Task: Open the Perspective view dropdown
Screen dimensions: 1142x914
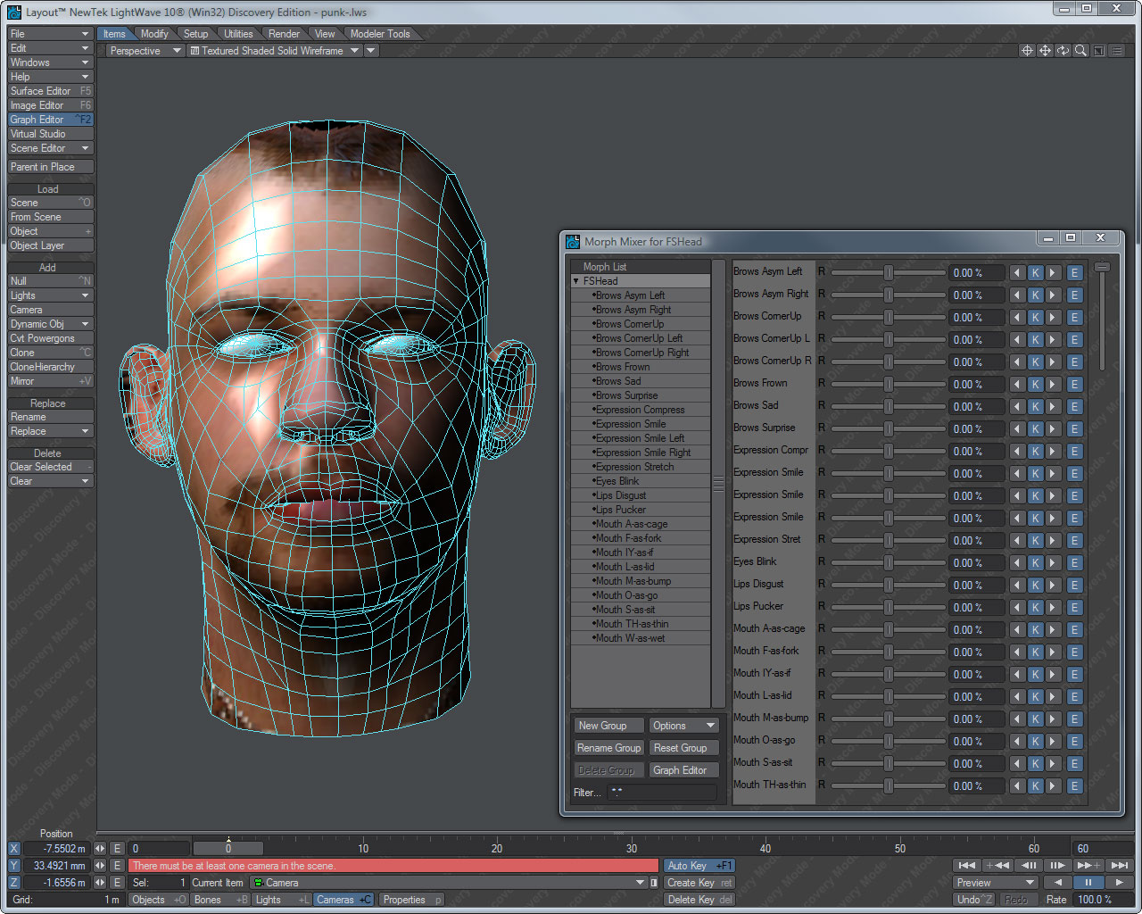Action: [143, 51]
